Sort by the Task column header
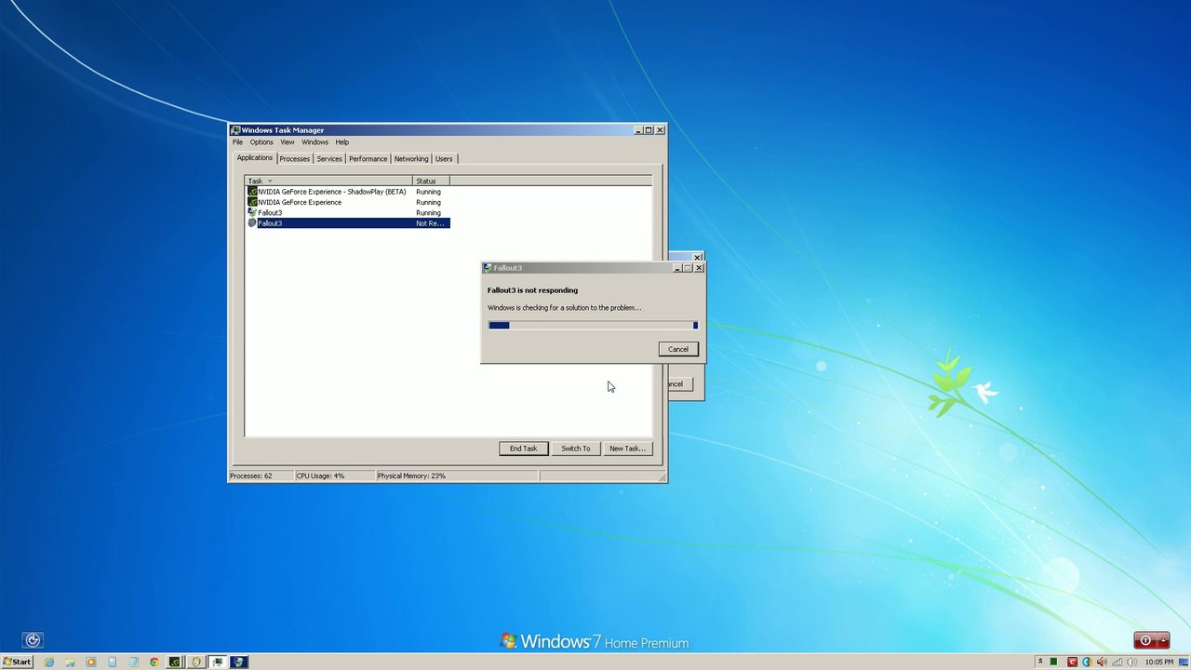 (328, 181)
